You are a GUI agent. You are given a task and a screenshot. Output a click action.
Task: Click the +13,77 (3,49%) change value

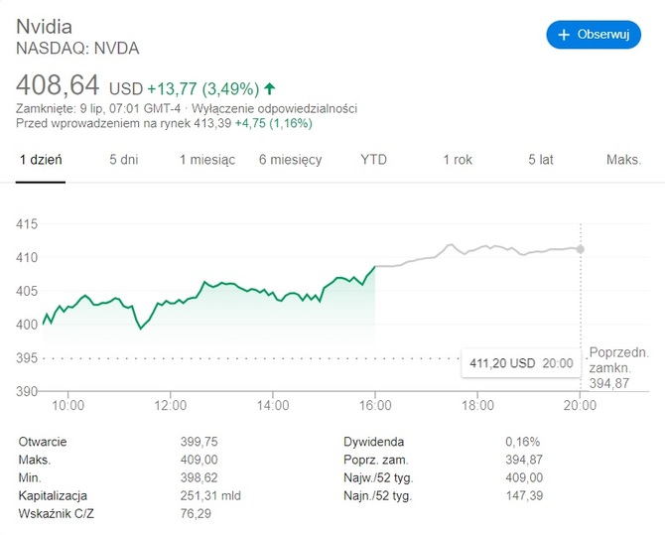click(x=203, y=89)
